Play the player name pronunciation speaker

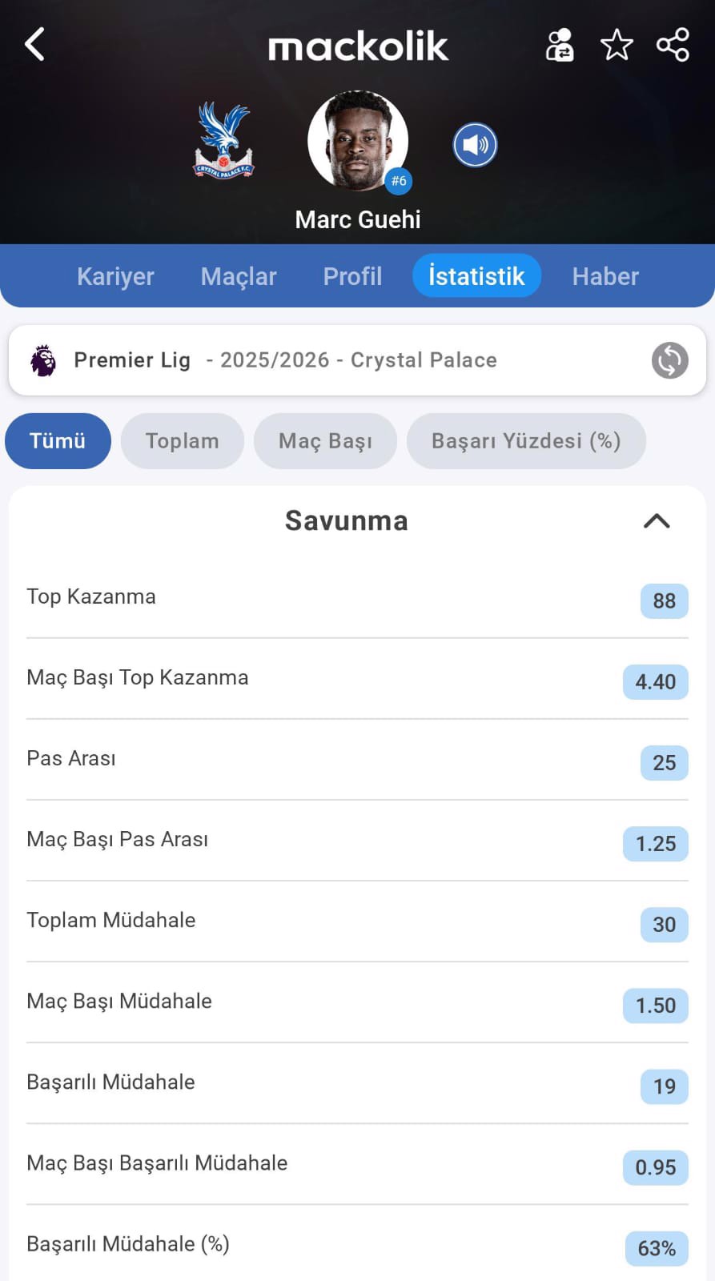click(475, 145)
